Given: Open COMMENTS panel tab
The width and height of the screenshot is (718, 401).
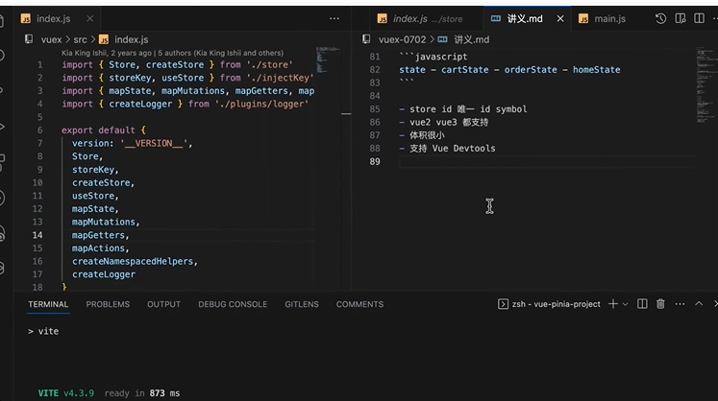Looking at the screenshot, I should [359, 304].
